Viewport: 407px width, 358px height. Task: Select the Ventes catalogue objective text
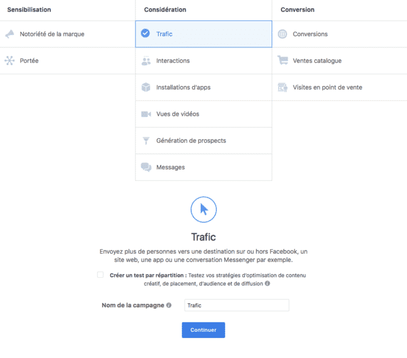317,61
